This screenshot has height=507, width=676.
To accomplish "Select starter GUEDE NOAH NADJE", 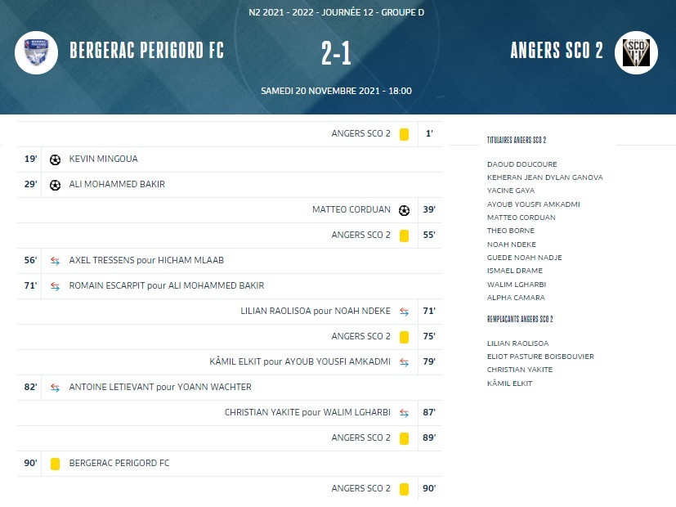I will point(525,258).
